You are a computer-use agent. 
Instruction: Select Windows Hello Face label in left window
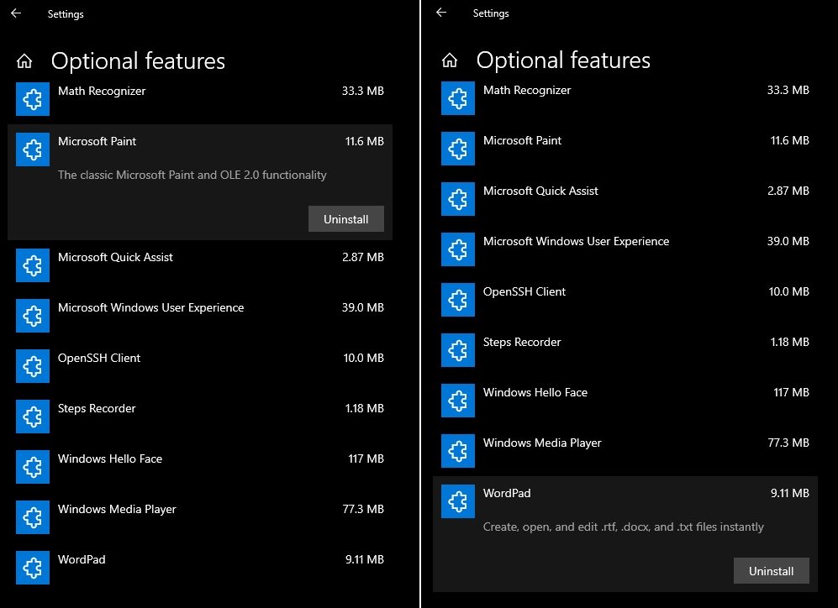(109, 459)
